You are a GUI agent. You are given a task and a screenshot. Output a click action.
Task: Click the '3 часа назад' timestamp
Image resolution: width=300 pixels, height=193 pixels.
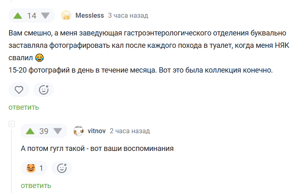click(x=128, y=16)
